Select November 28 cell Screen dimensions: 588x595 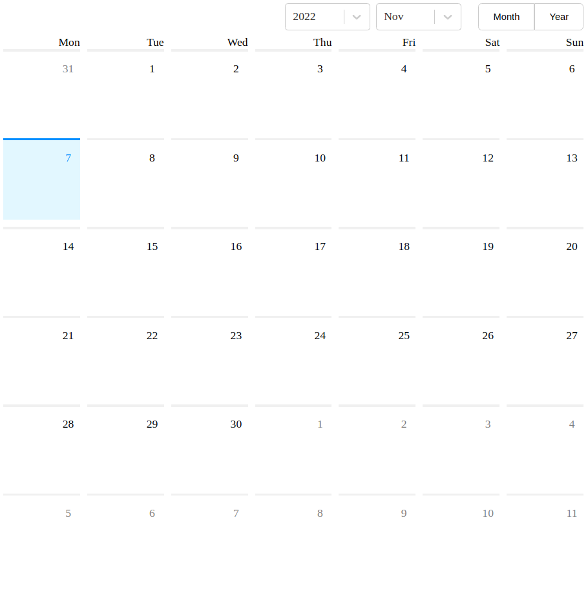tap(41, 446)
